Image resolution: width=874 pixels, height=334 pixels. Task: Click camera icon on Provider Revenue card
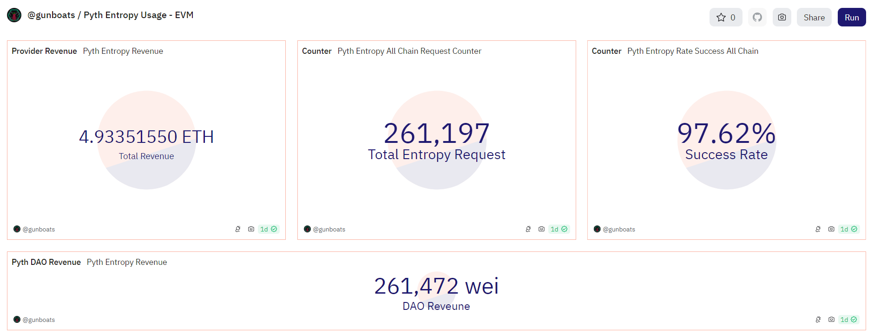[251, 229]
